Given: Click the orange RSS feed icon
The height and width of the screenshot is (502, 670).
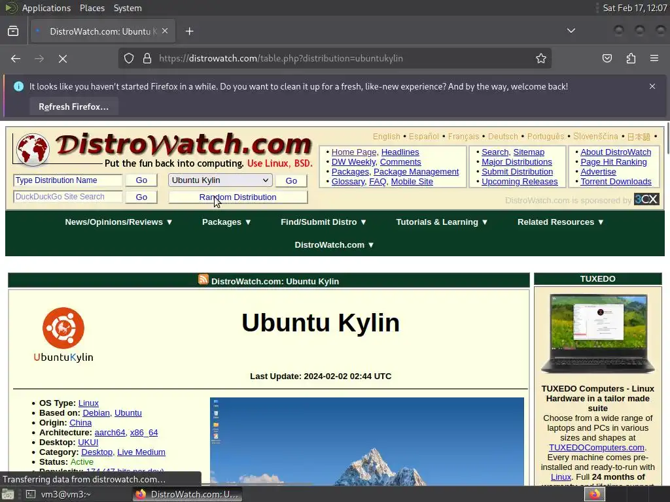Looking at the screenshot, I should pyautogui.click(x=203, y=280).
